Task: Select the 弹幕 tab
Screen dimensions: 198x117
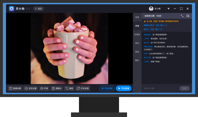Action: 137,26
